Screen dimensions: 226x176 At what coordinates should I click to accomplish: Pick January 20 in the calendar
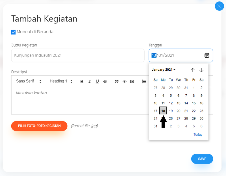tap(179, 111)
